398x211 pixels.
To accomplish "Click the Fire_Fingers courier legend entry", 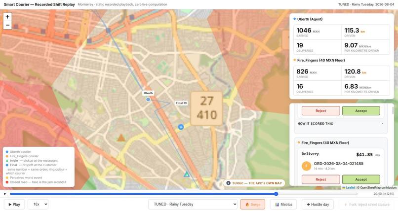I will click(22, 156).
